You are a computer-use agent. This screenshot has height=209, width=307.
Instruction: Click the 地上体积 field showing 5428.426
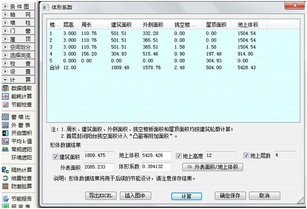pyautogui.click(x=156, y=156)
